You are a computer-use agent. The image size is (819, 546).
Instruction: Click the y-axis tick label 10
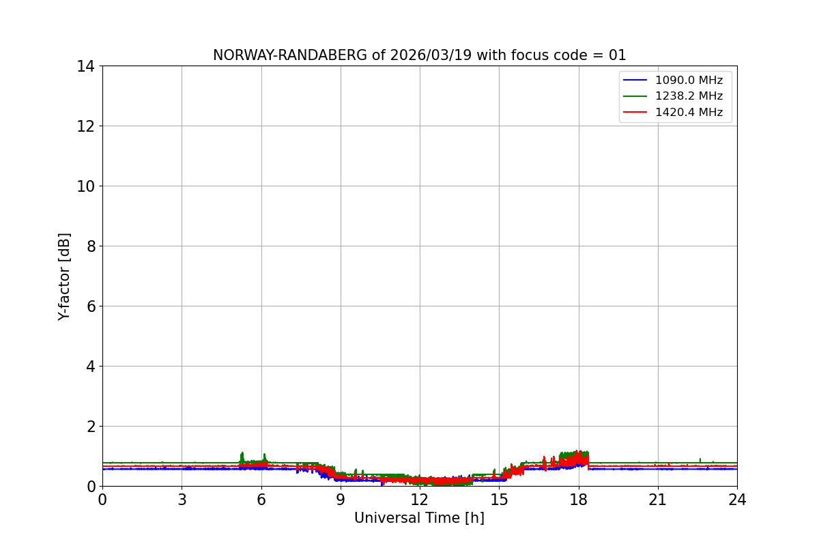(x=86, y=186)
